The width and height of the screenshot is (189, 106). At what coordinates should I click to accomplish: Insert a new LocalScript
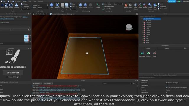pyautogui.click(x=162, y=6)
